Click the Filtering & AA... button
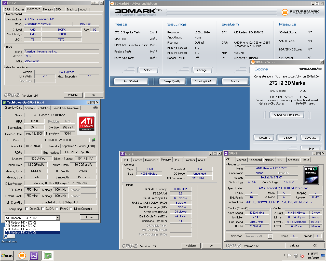 coord(204,81)
